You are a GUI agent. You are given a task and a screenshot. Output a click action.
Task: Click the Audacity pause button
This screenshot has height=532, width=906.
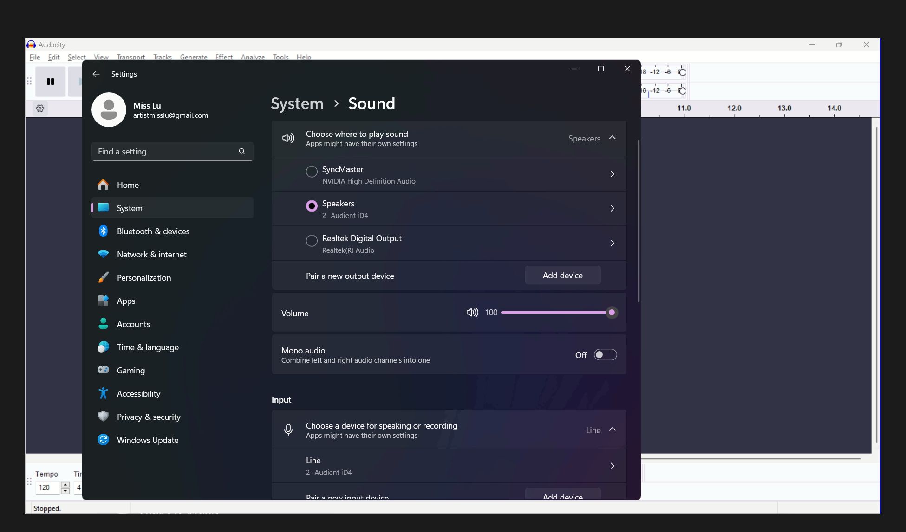50,82
